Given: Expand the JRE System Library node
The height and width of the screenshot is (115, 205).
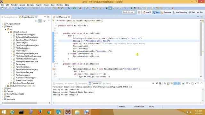Looking at the screenshot, I should coord(6,86).
